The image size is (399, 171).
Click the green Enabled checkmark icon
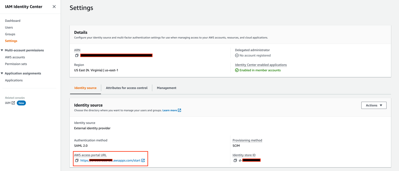pos(237,70)
